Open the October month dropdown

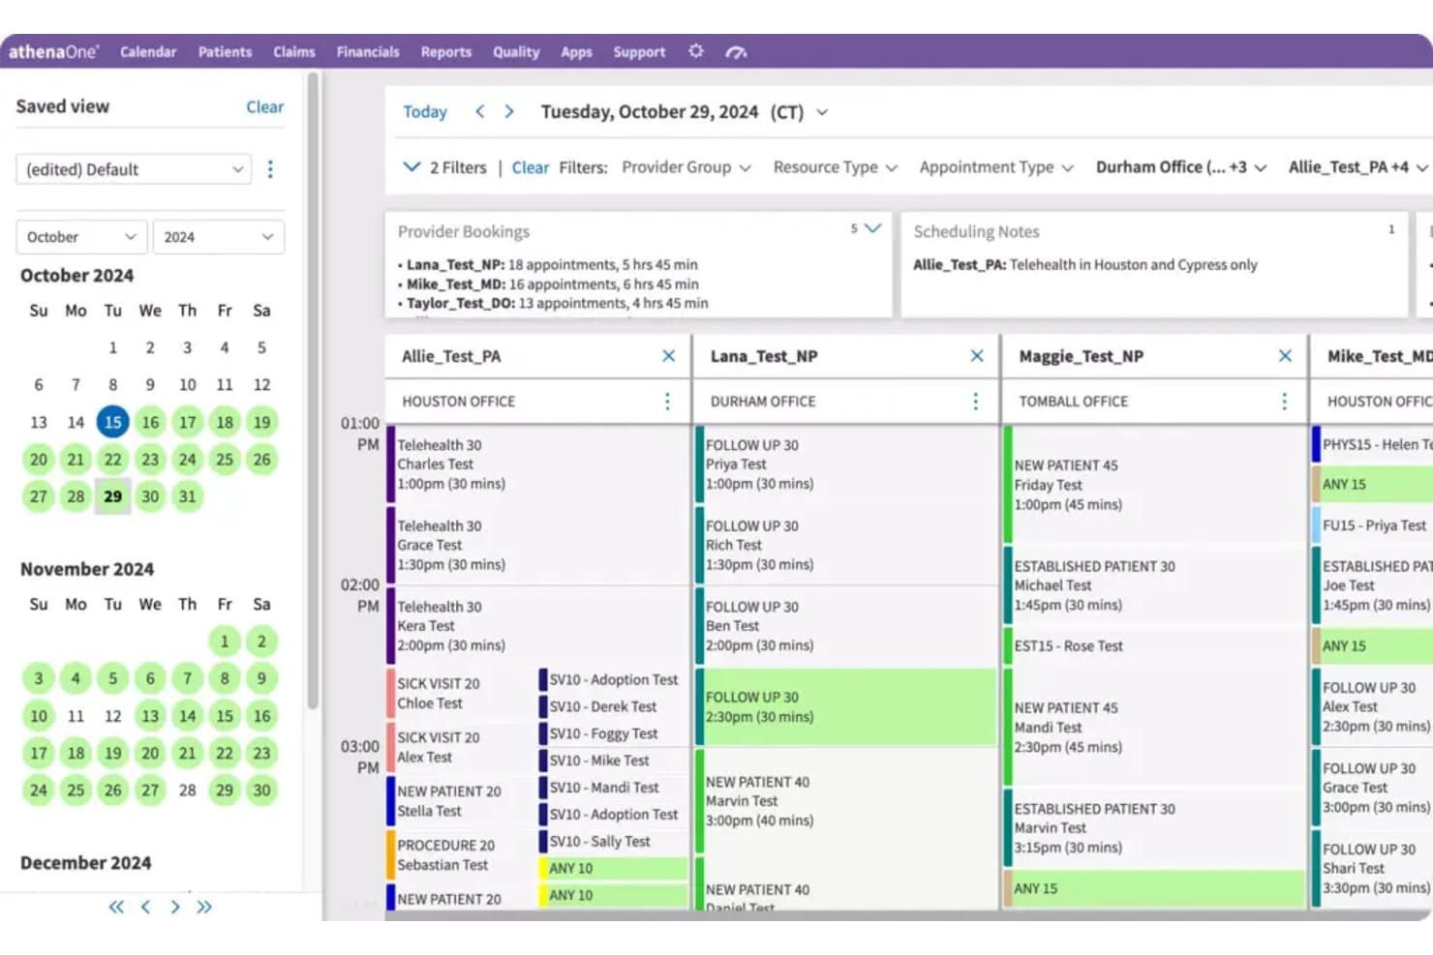point(81,237)
